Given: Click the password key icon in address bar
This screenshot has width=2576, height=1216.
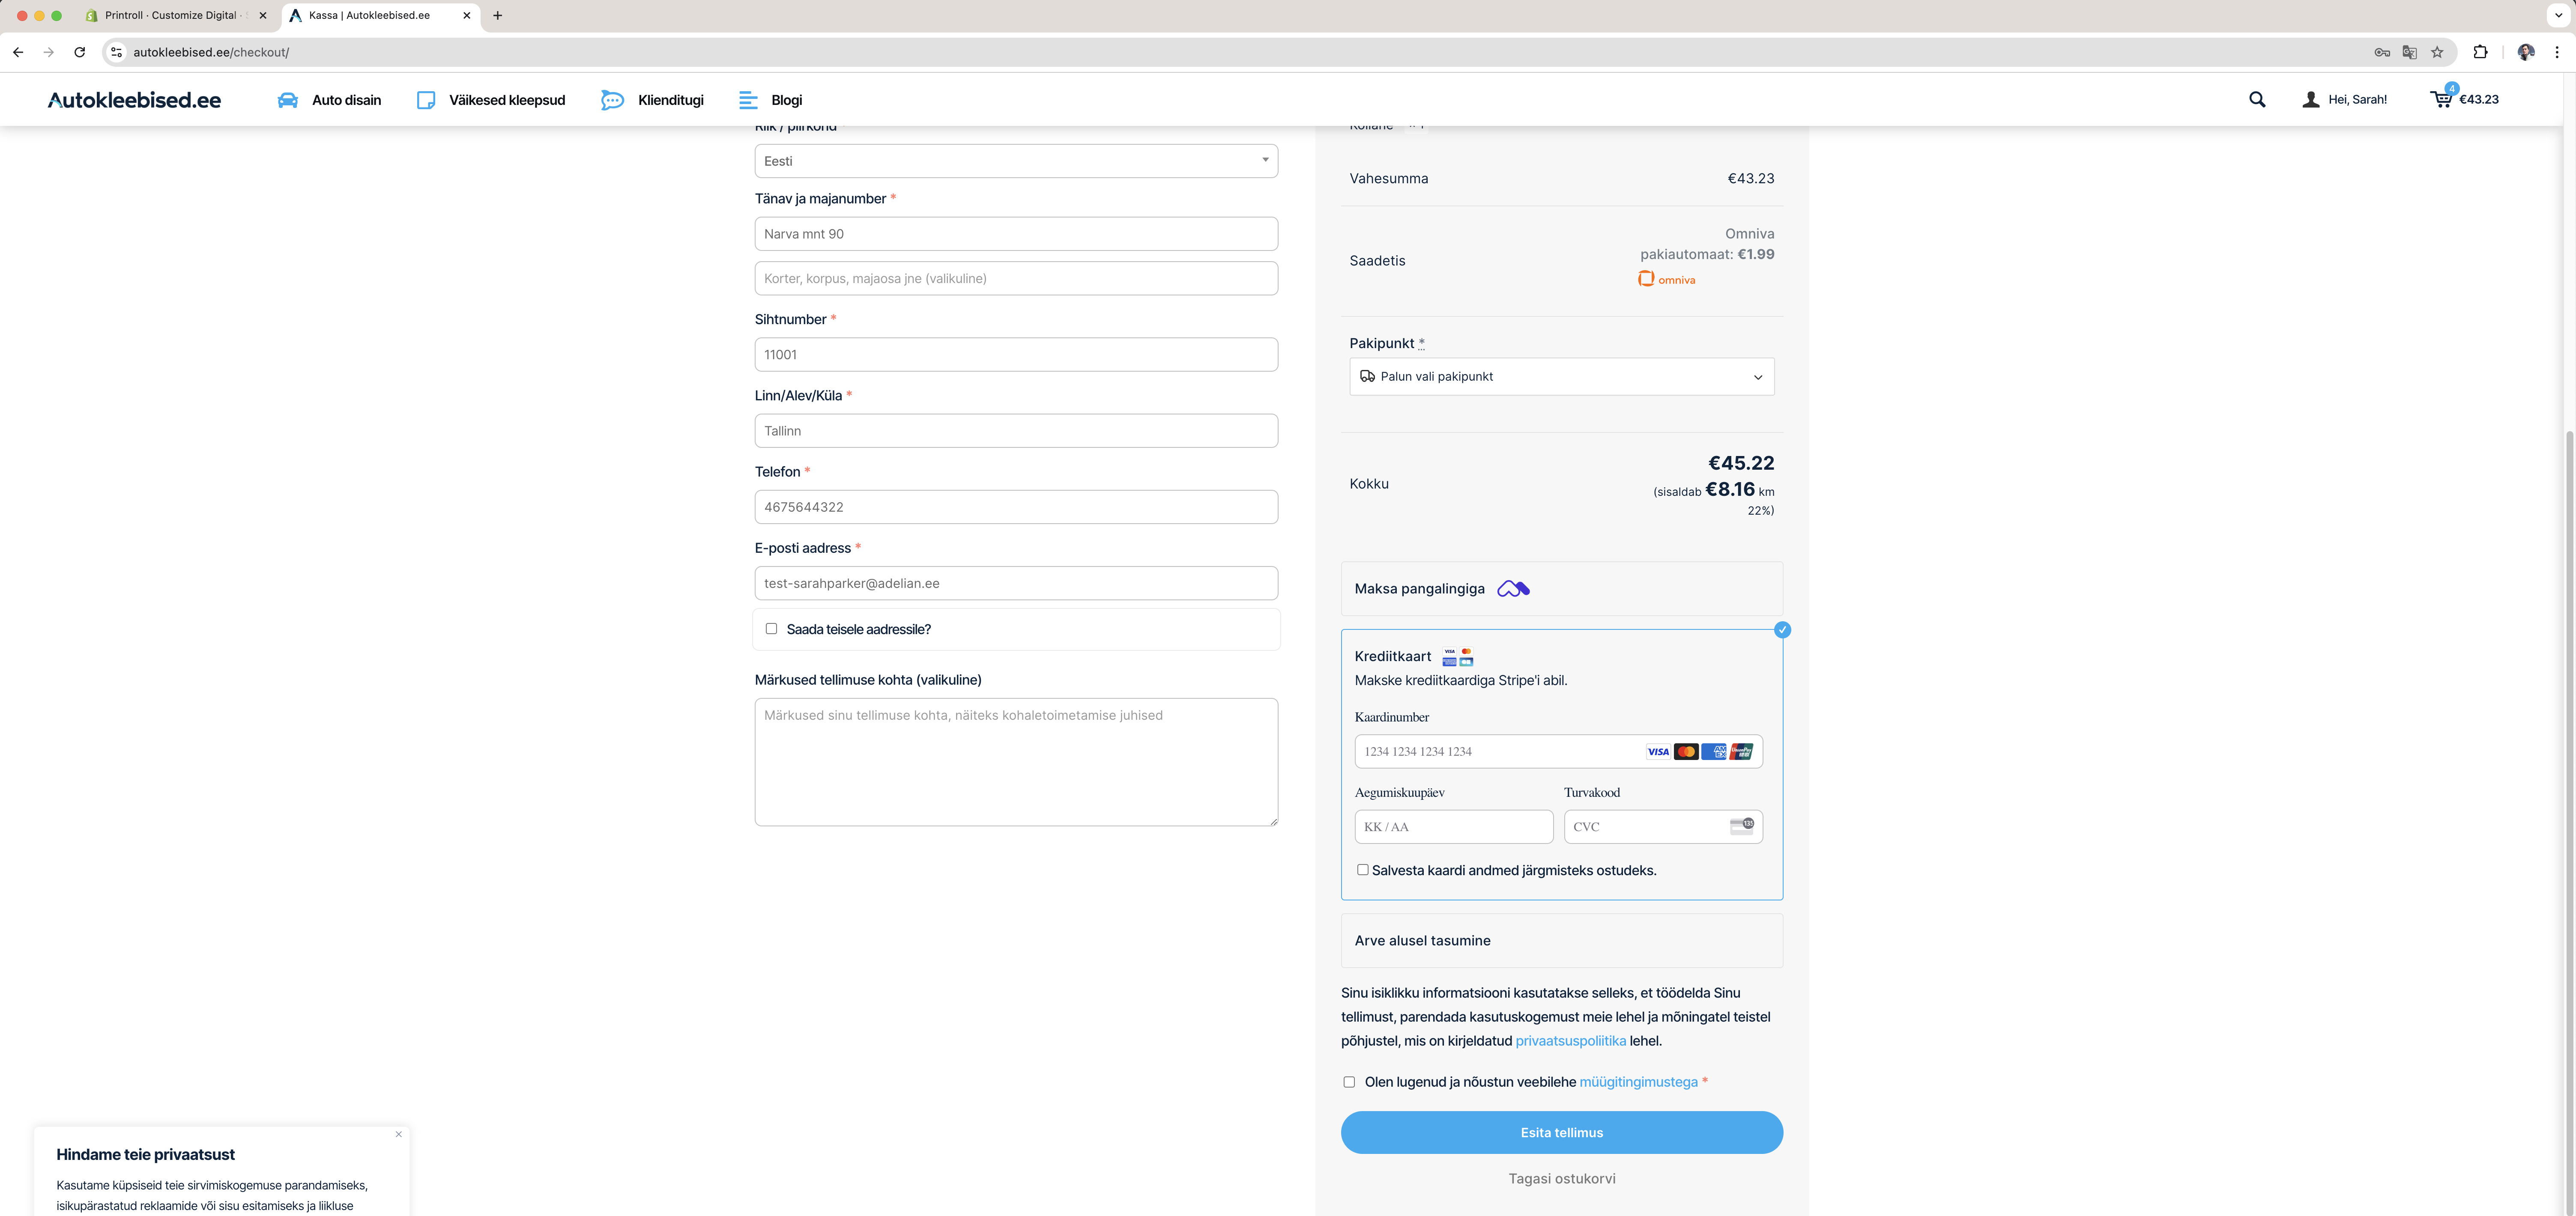Looking at the screenshot, I should (2382, 52).
